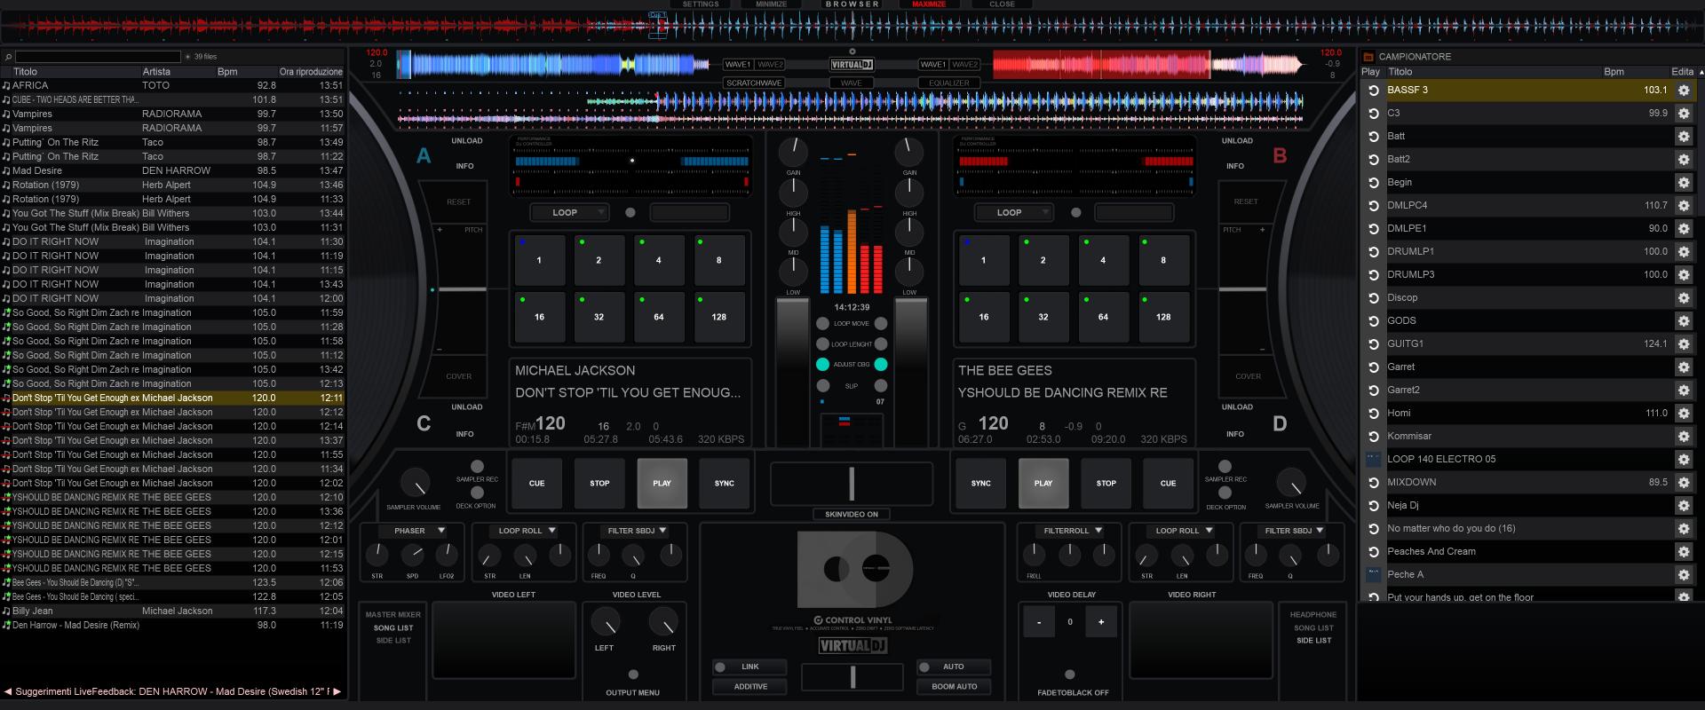This screenshot has height=710, width=1705.
Task: Switch to SCRATCHWAVE view
Action: point(754,83)
